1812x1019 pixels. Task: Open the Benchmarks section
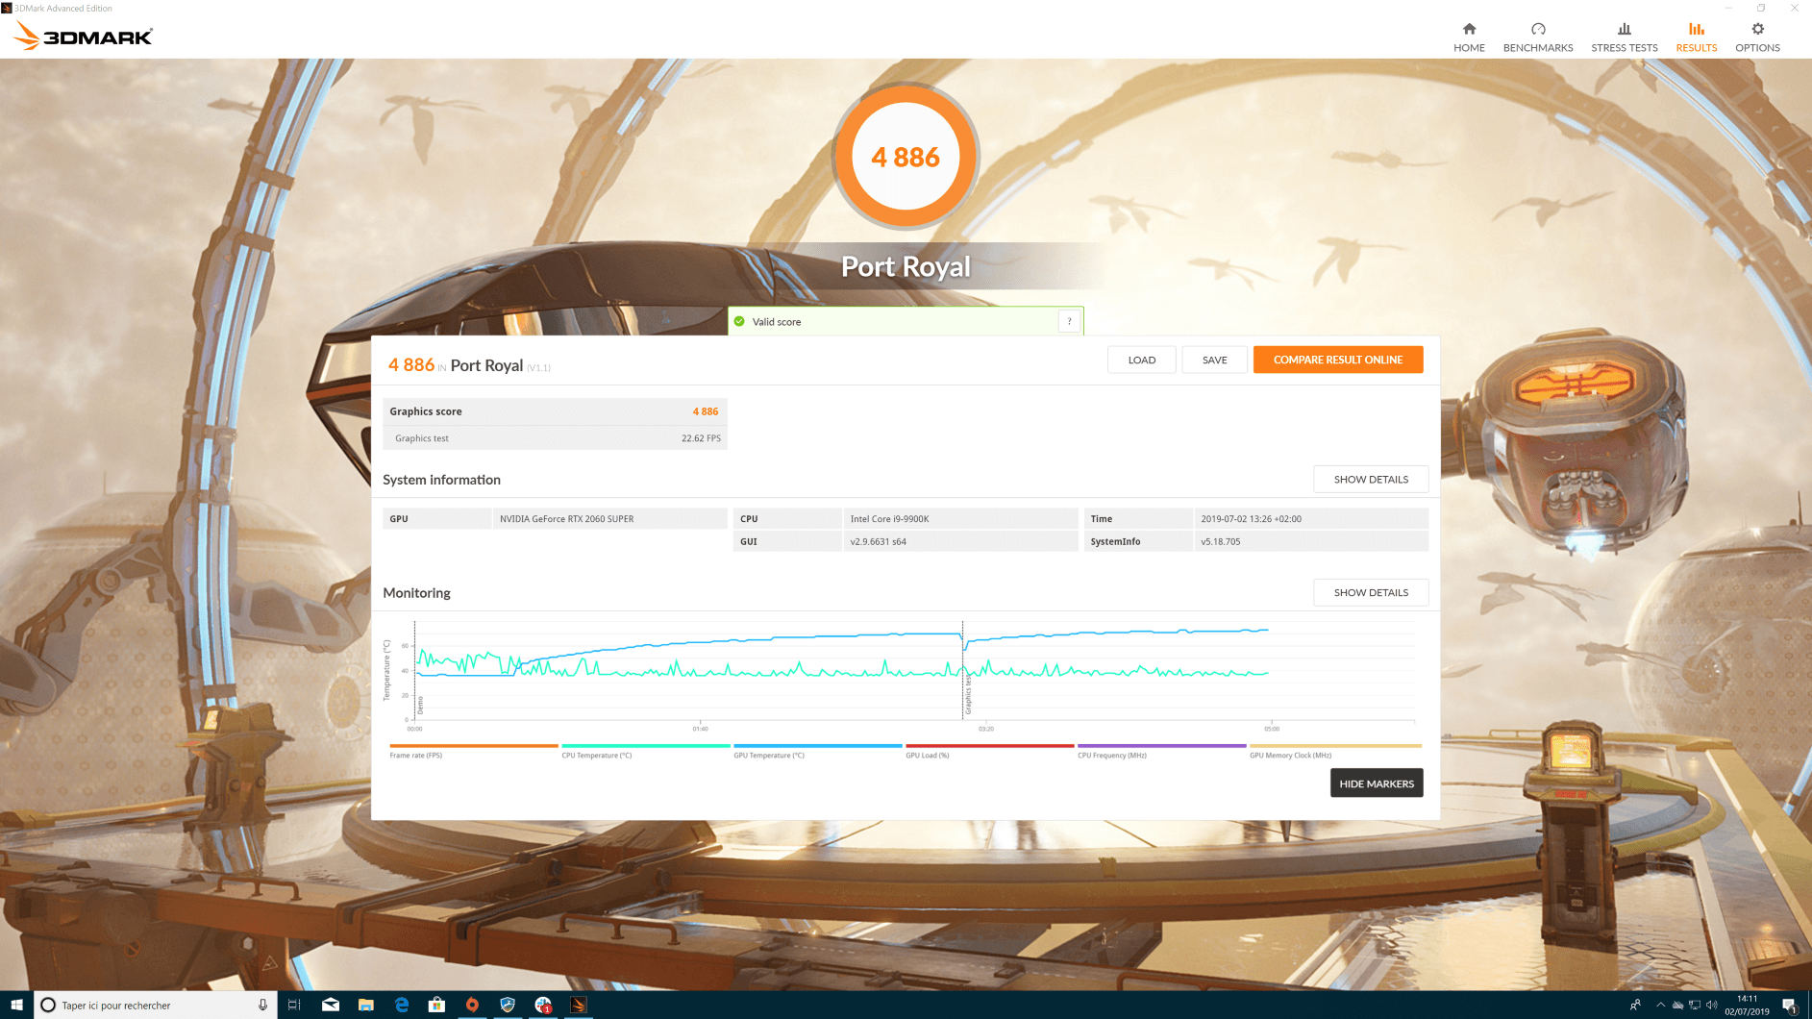point(1538,37)
